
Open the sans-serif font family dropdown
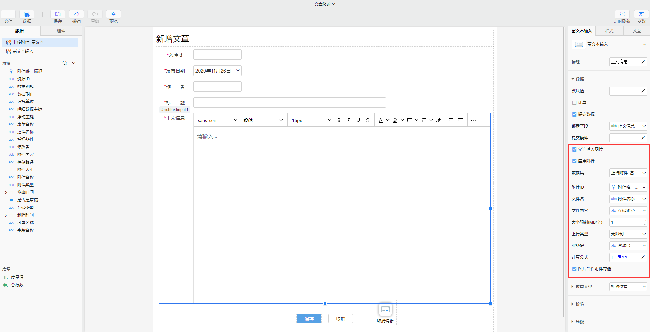point(217,120)
